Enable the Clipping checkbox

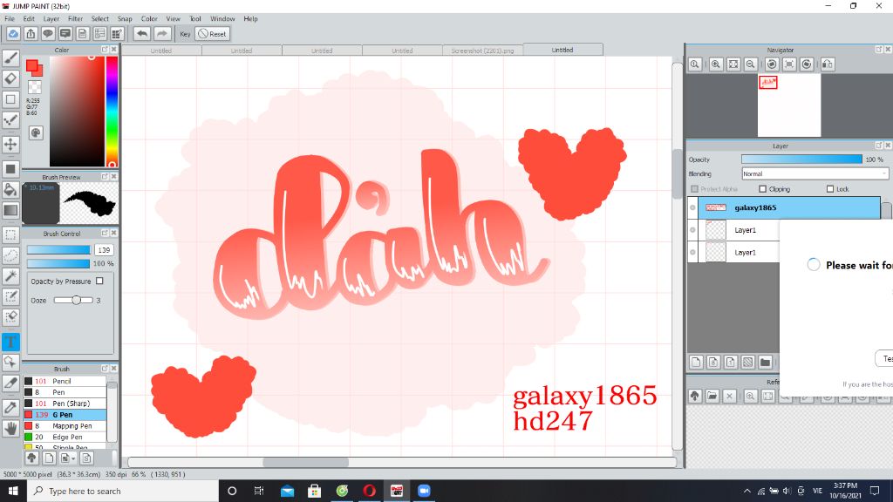pyautogui.click(x=762, y=189)
